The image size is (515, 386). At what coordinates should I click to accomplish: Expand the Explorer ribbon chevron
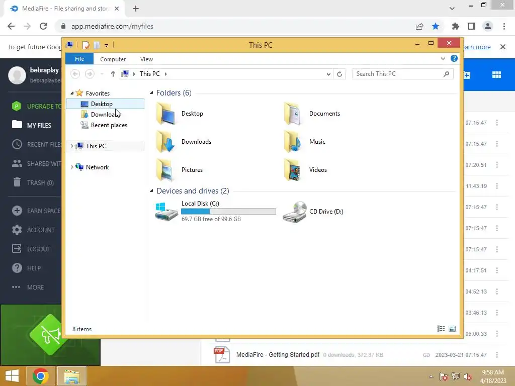[443, 58]
